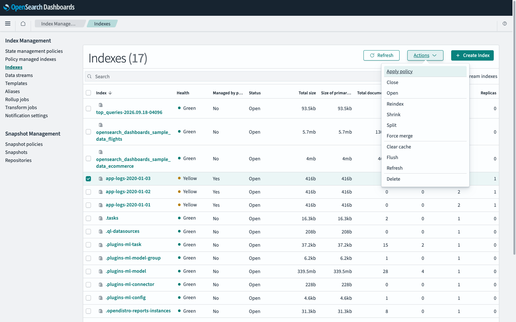Click document icon beside .plugins-ml-model-group
The height and width of the screenshot is (322, 516).
coord(101,258)
